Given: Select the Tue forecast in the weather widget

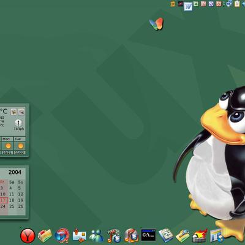Looking at the screenshot, I should coord(20,139).
